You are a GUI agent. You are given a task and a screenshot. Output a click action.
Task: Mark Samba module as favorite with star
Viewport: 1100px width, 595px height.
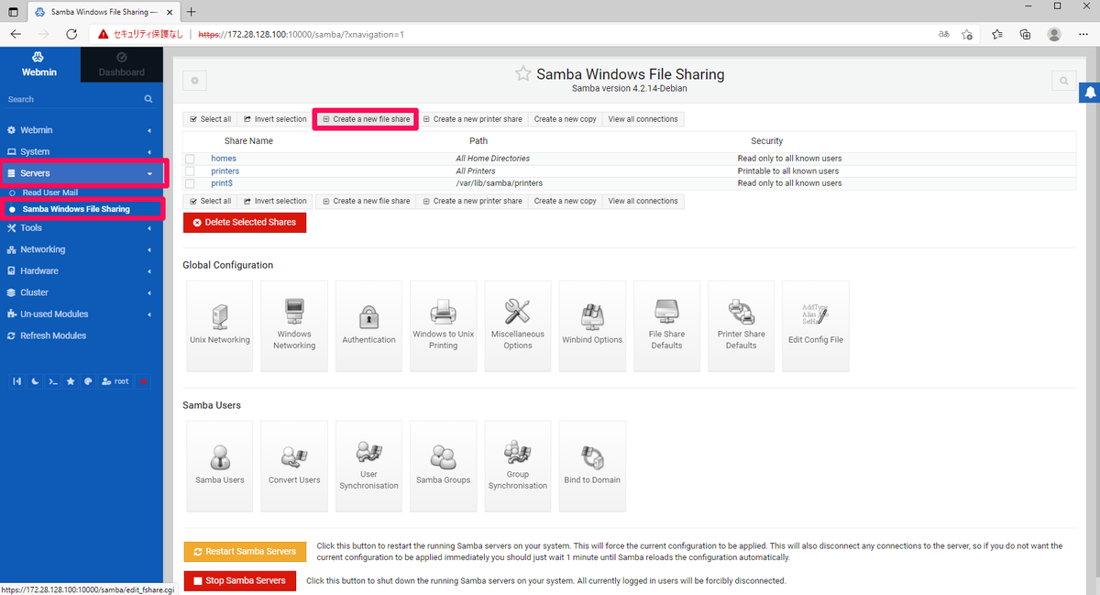522,73
